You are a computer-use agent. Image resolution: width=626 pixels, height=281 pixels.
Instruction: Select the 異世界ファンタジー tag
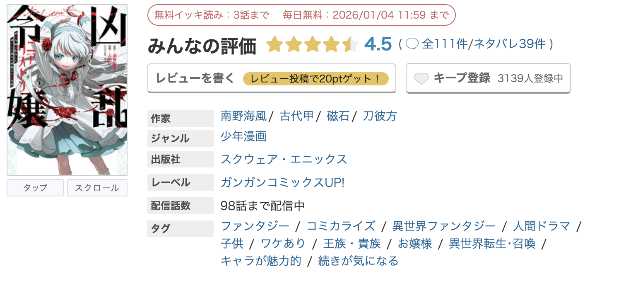444,226
